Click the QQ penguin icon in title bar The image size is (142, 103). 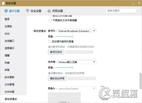(x=3, y=3)
